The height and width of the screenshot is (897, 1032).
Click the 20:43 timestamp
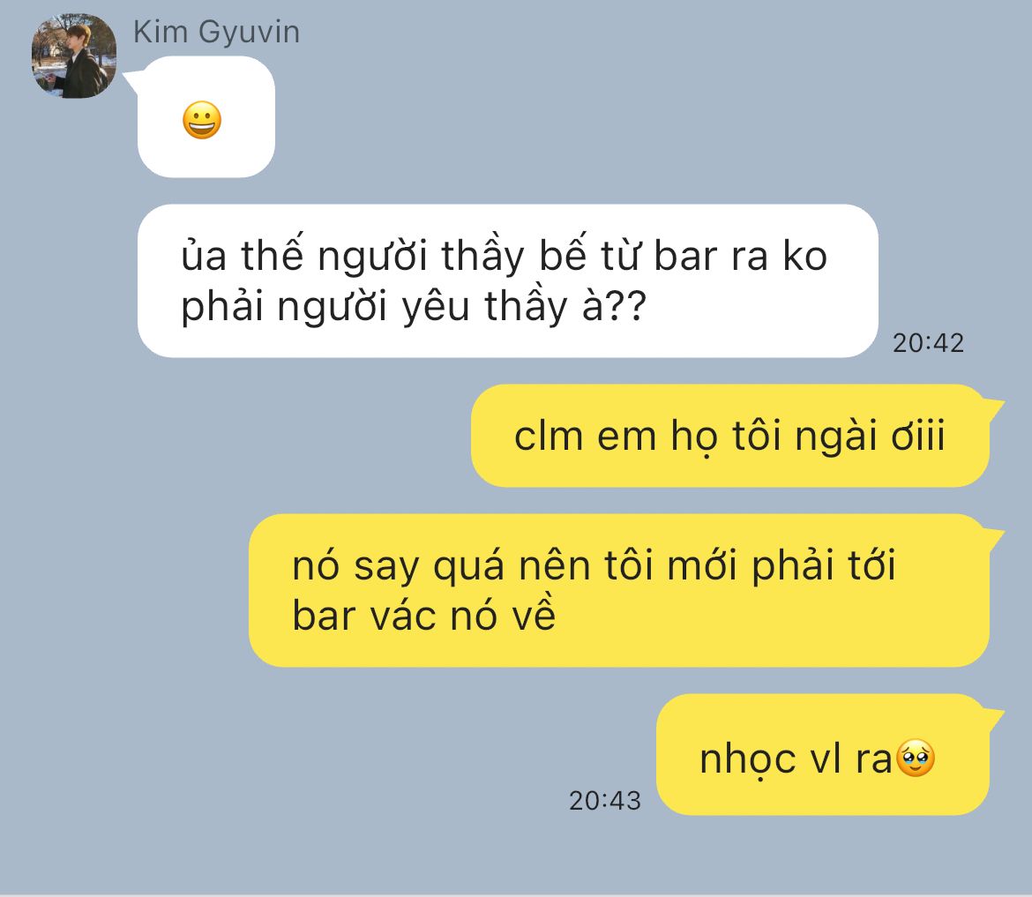(x=605, y=800)
